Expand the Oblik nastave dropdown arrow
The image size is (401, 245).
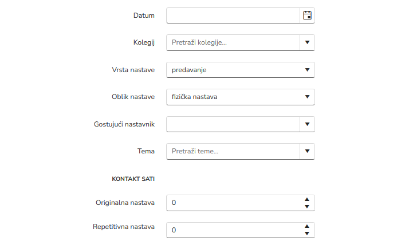[307, 97]
